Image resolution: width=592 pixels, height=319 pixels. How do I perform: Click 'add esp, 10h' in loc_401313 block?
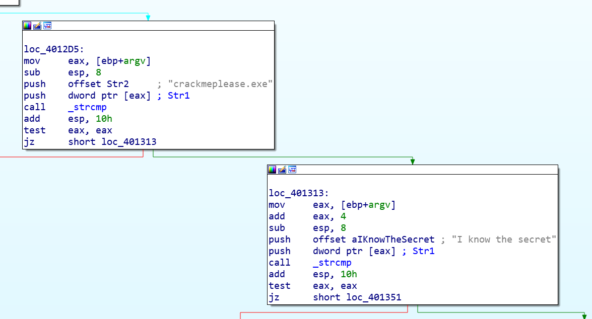[312, 274]
